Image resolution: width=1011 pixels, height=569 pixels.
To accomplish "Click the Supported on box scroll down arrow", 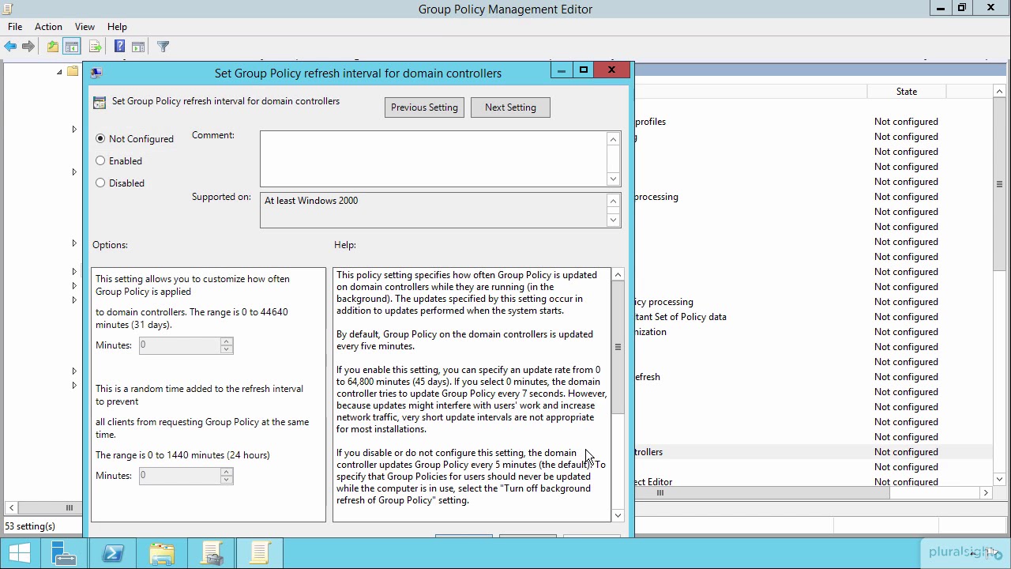I will [614, 220].
